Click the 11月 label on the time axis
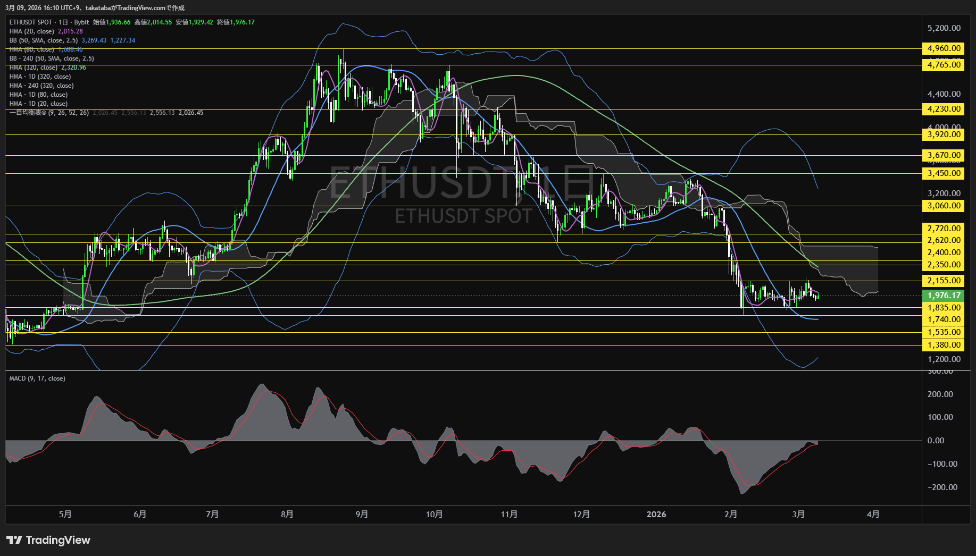Viewport: 976px width, 556px height. pos(509,514)
